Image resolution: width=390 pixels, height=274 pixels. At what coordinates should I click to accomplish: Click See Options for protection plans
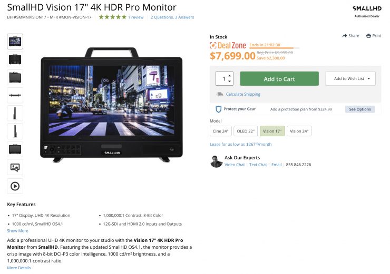360,109
